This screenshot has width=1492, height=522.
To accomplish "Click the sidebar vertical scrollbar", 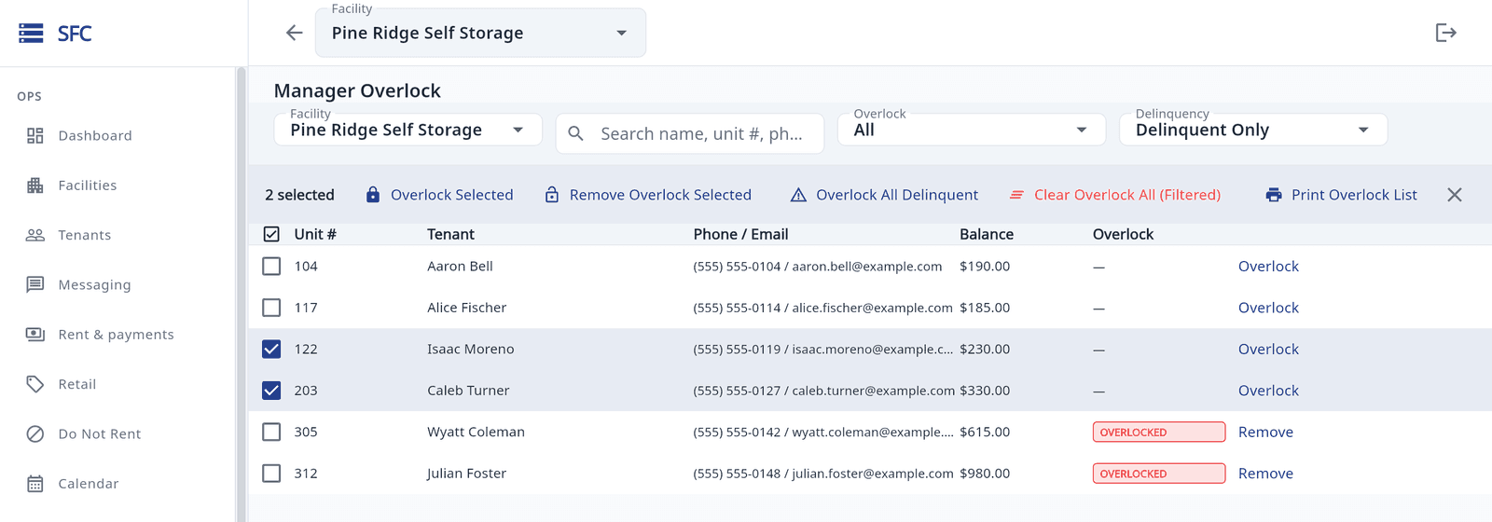I will tap(241, 294).
